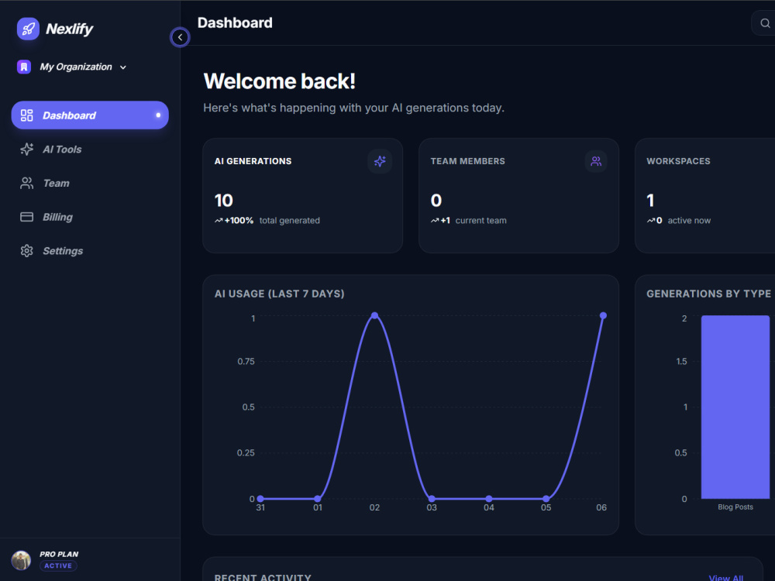The height and width of the screenshot is (581, 775).
Task: Collapse the sidebar with the chevron button
Action: click(180, 37)
